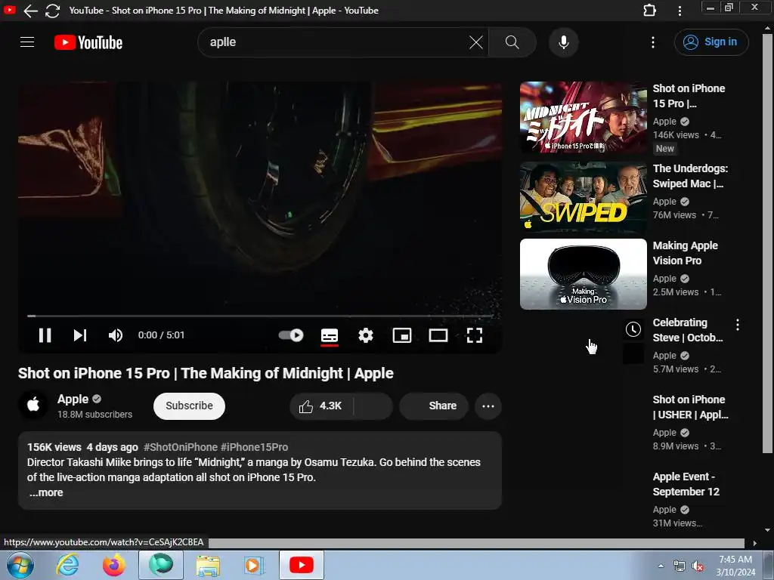Screen dimensions: 774x580
Task: Seek along the video progress bar
Action: pyautogui.click(x=260, y=316)
